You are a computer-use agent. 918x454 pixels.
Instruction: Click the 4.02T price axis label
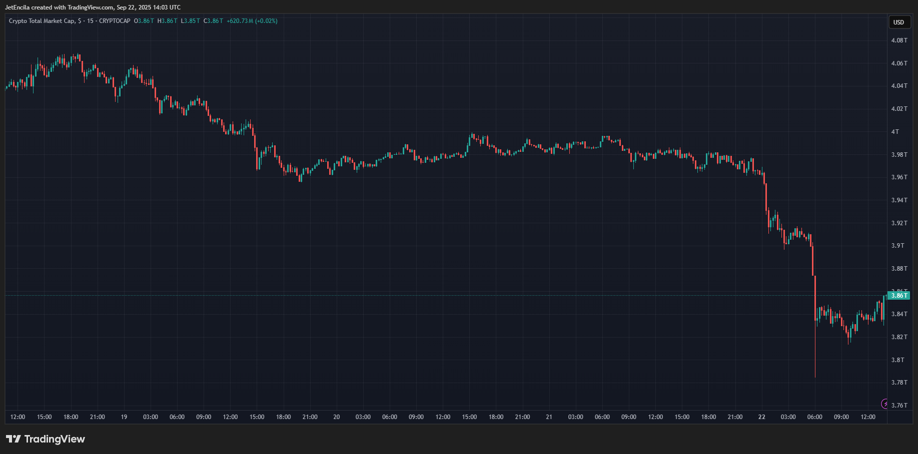tap(899, 109)
